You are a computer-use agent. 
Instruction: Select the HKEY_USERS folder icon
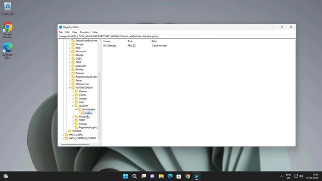click(x=66, y=135)
